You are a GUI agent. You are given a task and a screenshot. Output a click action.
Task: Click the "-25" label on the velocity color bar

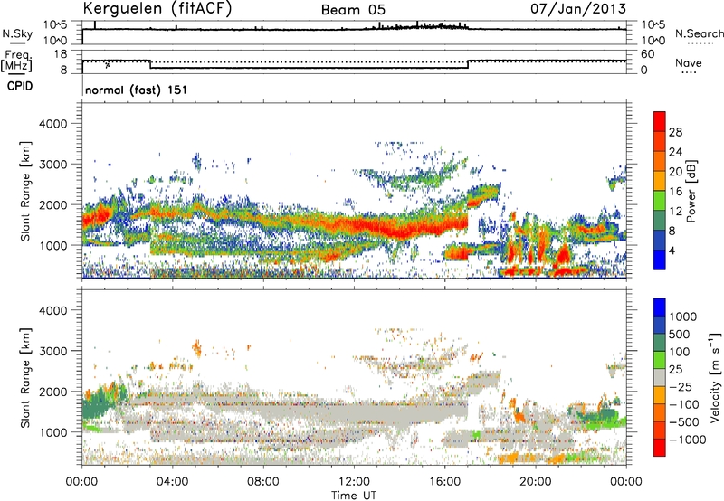(x=681, y=387)
